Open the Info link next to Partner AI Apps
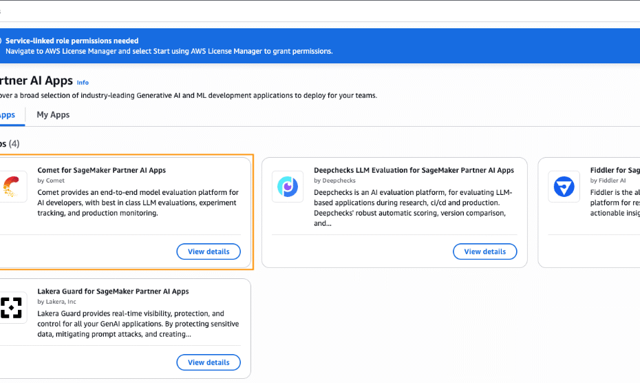Screen dimensions: 640x383 pos(83,83)
